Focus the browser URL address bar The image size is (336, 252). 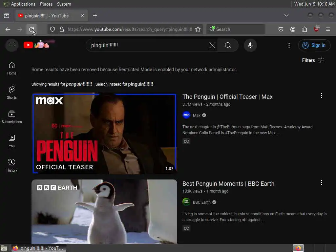pyautogui.click(x=129, y=29)
